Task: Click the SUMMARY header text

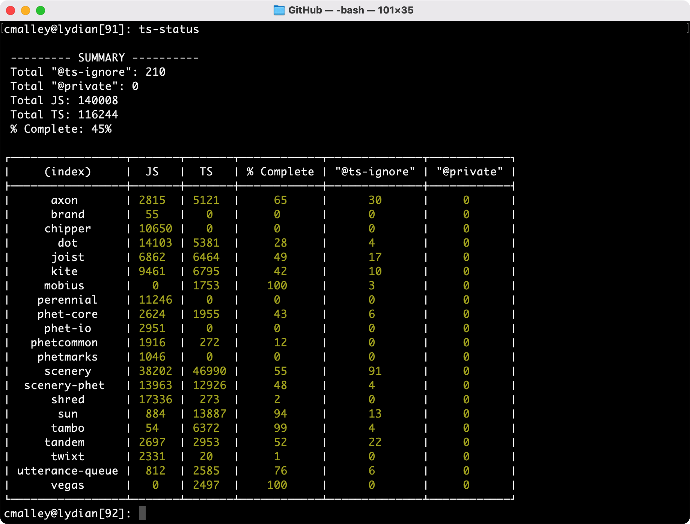Action: pos(101,57)
